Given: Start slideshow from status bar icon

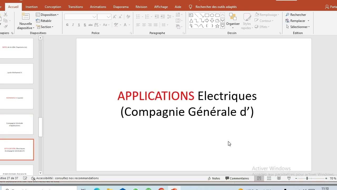Looking at the screenshot, I should 289,178.
